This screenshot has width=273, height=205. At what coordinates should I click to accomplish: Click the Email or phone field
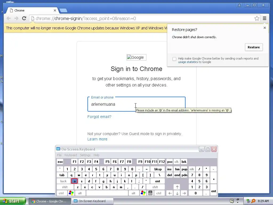pos(136,104)
